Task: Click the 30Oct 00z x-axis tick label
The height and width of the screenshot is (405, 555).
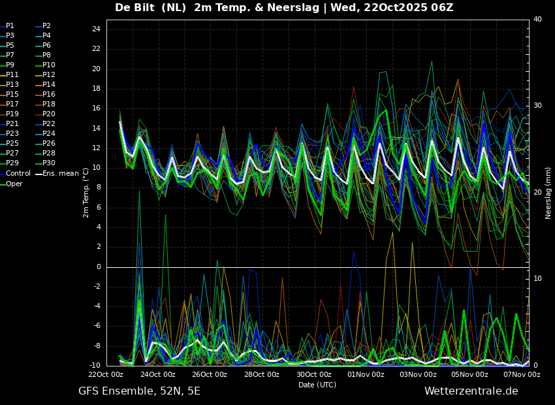Action: 314,375
